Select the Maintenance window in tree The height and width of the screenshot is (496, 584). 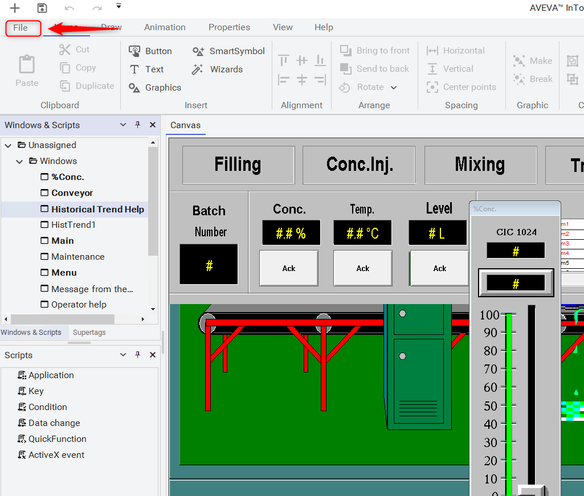point(78,257)
